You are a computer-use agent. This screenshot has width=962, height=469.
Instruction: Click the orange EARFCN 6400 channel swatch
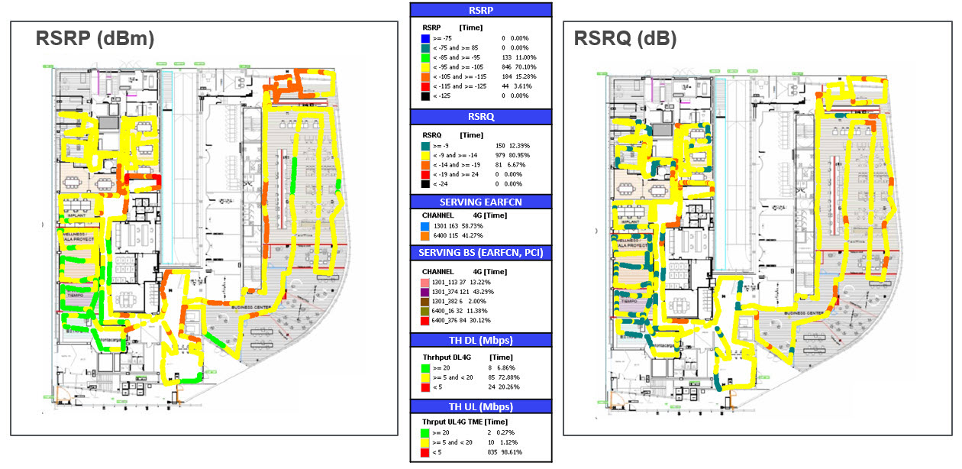[425, 237]
